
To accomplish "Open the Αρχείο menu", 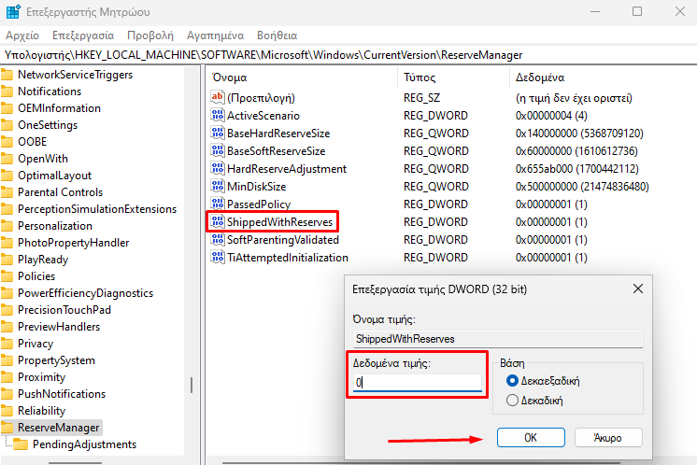I will 22,35.
